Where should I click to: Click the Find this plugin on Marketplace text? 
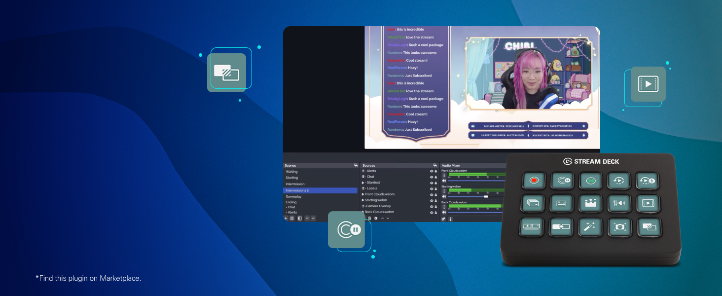88,278
